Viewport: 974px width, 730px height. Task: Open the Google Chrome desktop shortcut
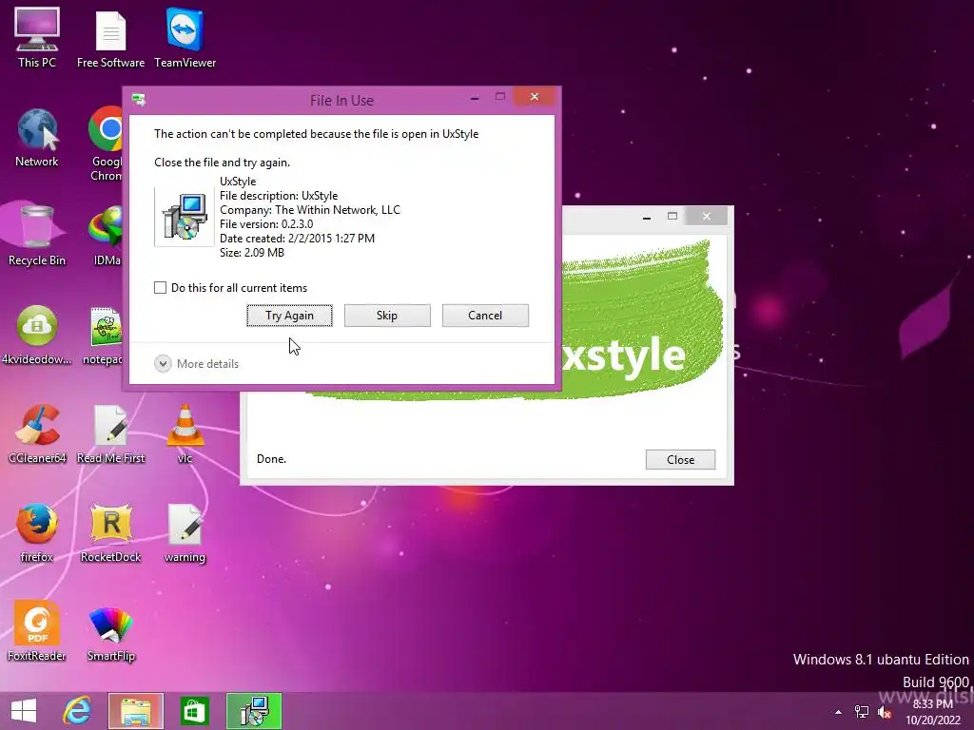point(106,144)
